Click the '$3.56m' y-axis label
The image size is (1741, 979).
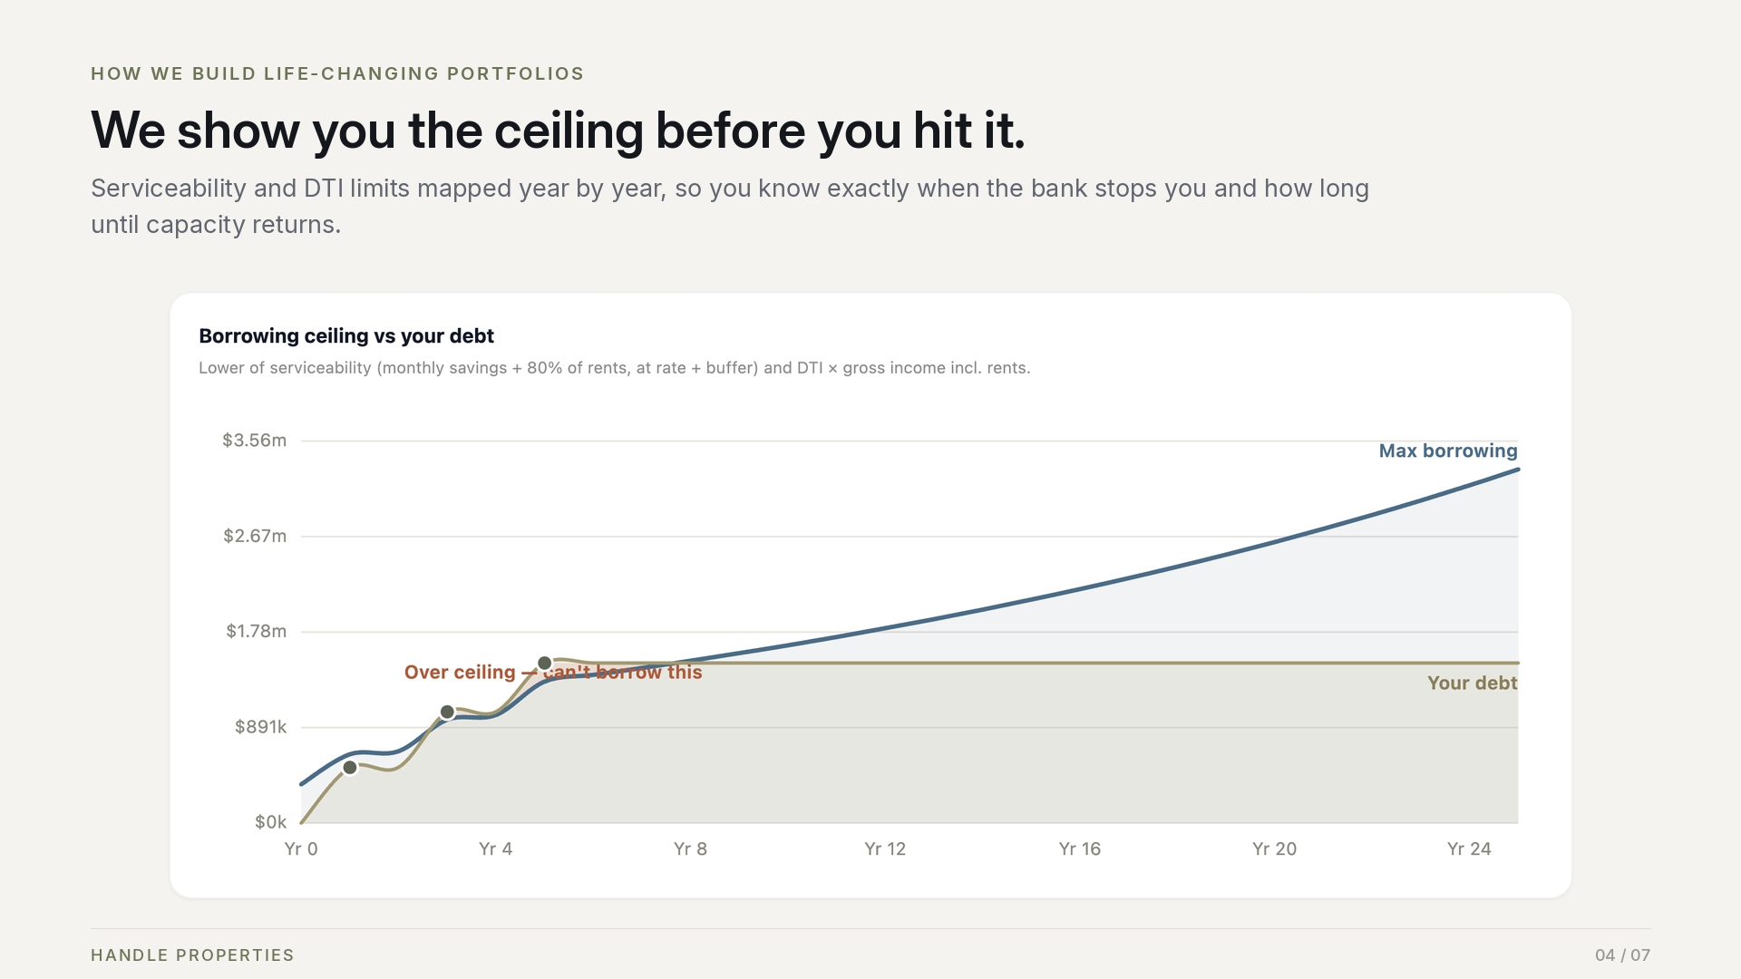point(254,441)
